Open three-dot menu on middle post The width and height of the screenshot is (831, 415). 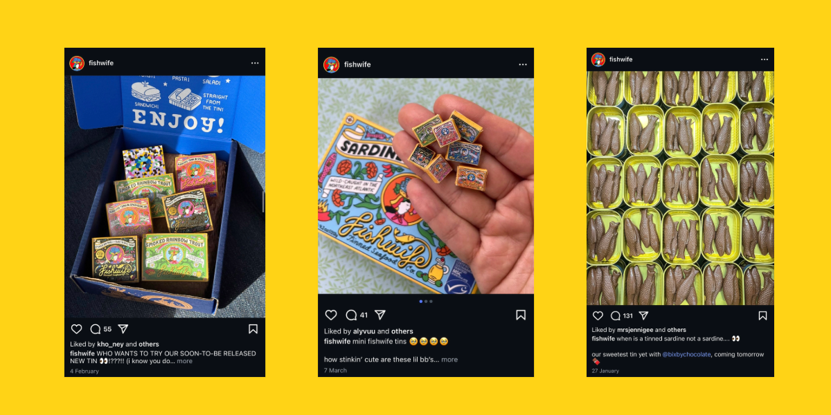pos(523,64)
